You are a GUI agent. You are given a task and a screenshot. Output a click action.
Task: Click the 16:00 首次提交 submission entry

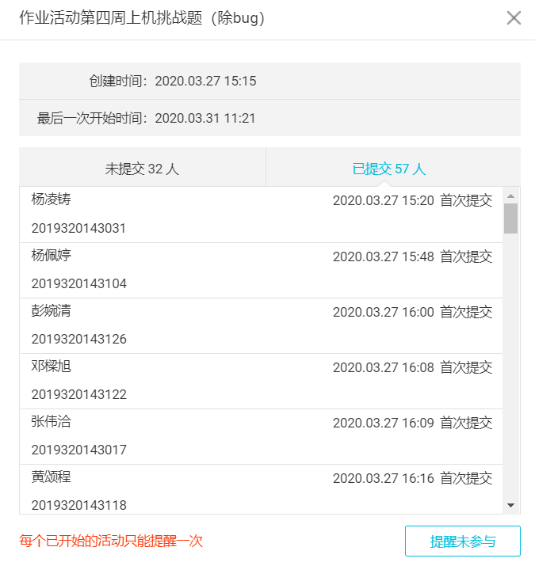[x=412, y=312]
